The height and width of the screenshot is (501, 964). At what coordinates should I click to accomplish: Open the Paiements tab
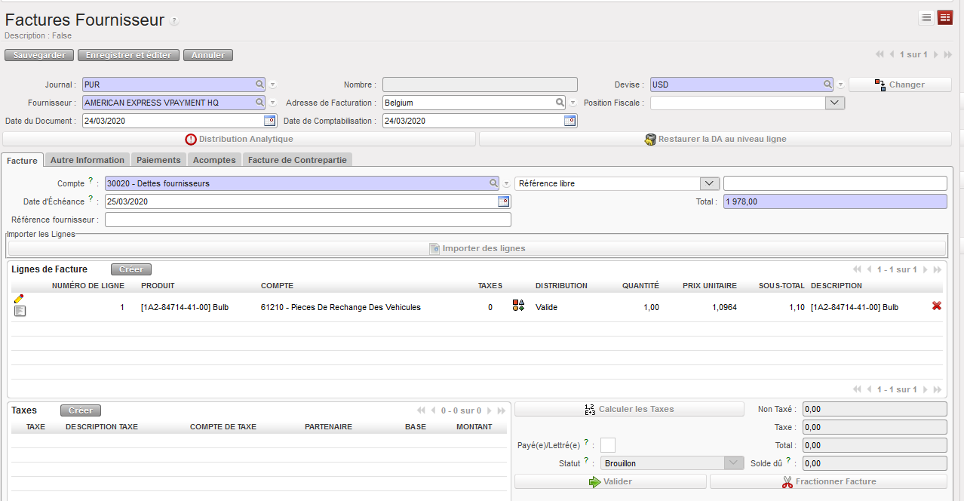[158, 160]
